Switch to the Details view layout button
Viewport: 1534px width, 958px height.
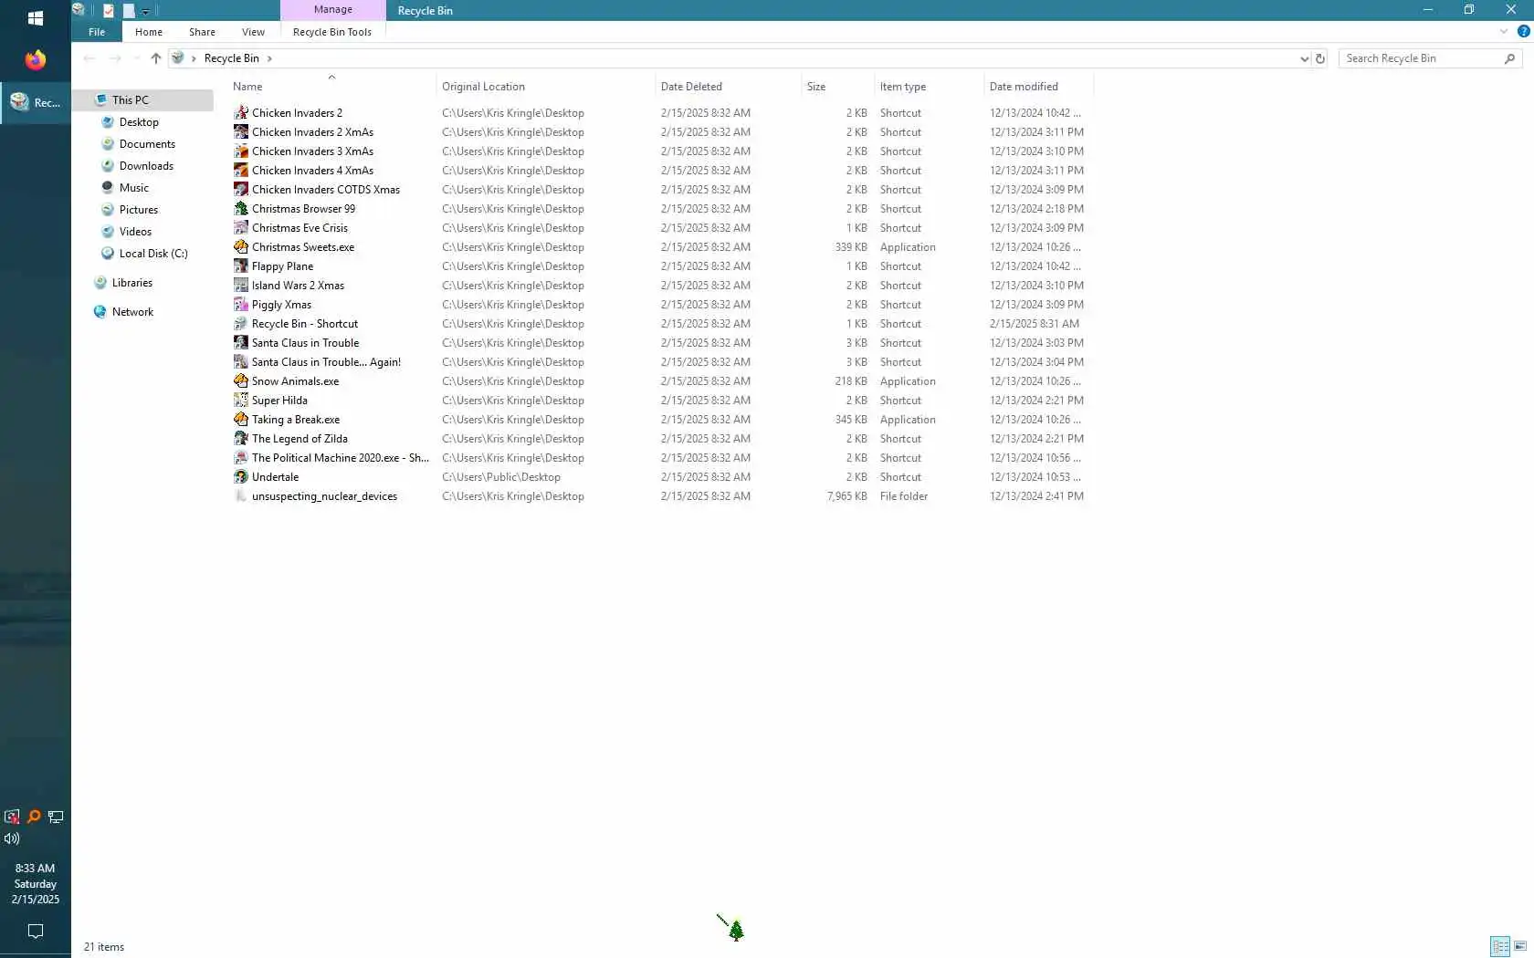coord(1499,947)
